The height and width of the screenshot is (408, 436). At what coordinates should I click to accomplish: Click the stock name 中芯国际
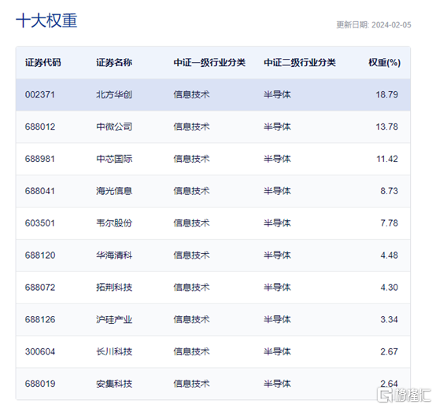click(x=114, y=159)
